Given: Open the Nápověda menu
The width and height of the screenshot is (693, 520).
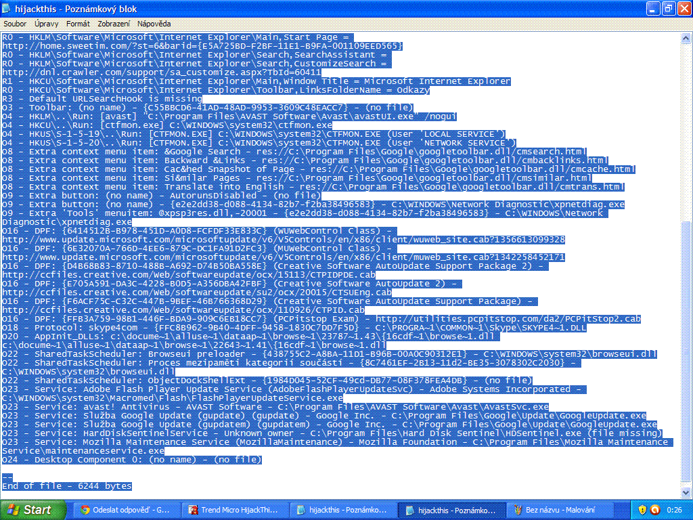Looking at the screenshot, I should [154, 24].
